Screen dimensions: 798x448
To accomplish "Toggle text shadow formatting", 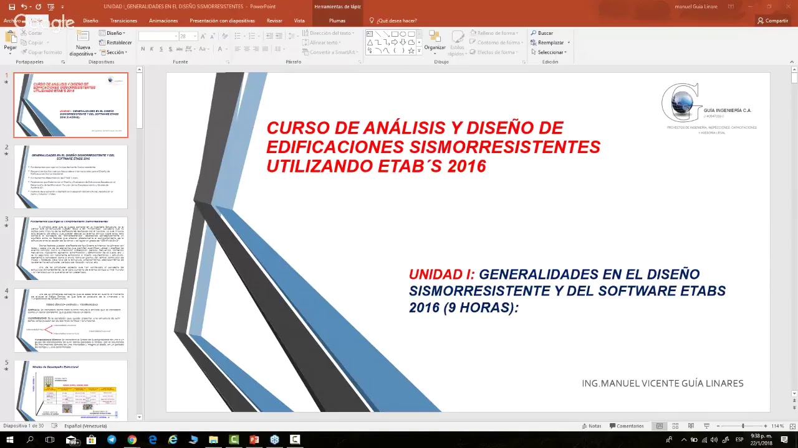I will (x=171, y=49).
